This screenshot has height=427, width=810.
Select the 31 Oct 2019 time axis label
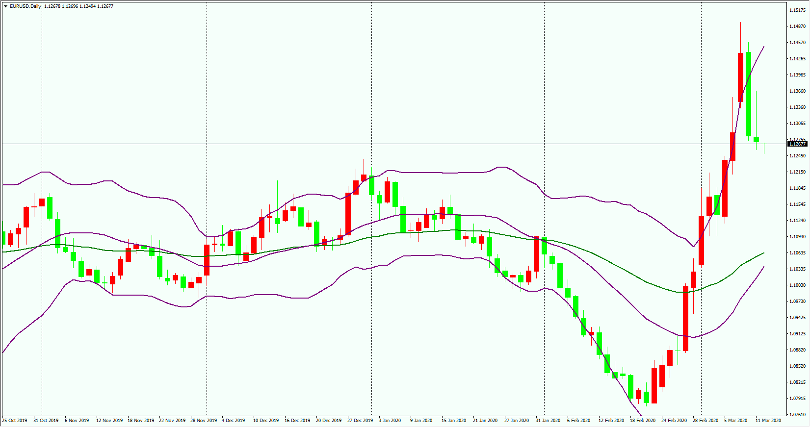46,420
